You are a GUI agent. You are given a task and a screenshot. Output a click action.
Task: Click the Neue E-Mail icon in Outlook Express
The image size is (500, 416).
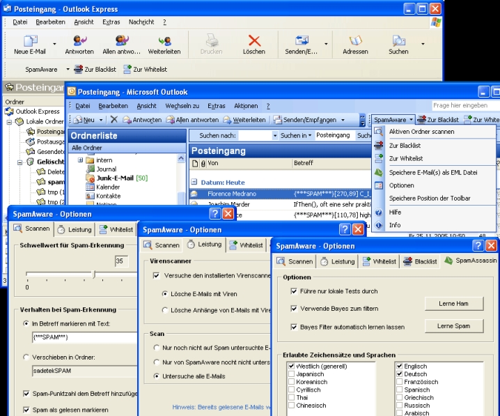coord(29,41)
